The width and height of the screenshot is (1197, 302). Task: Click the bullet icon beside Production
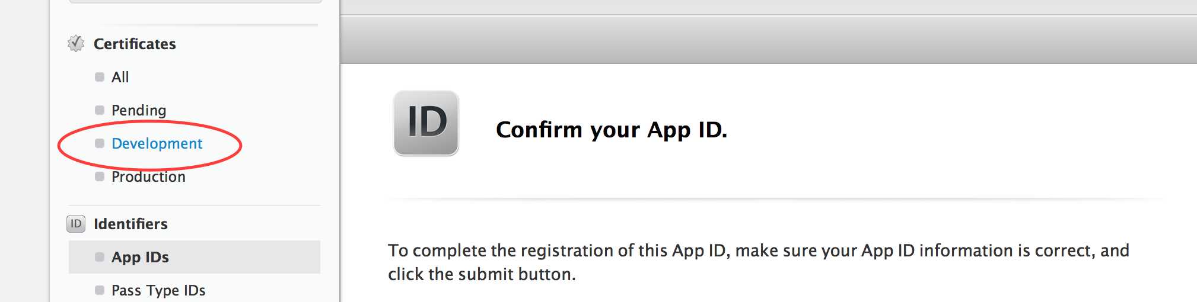click(100, 176)
